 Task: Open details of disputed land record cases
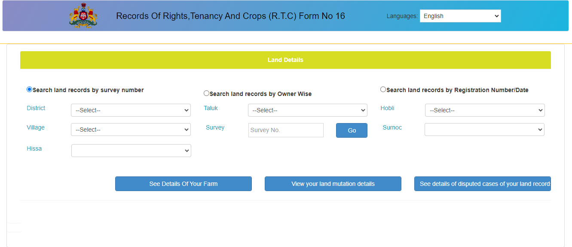(x=482, y=184)
